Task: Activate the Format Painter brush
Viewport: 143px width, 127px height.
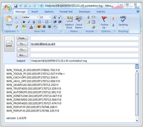Action: (x=16, y=27)
